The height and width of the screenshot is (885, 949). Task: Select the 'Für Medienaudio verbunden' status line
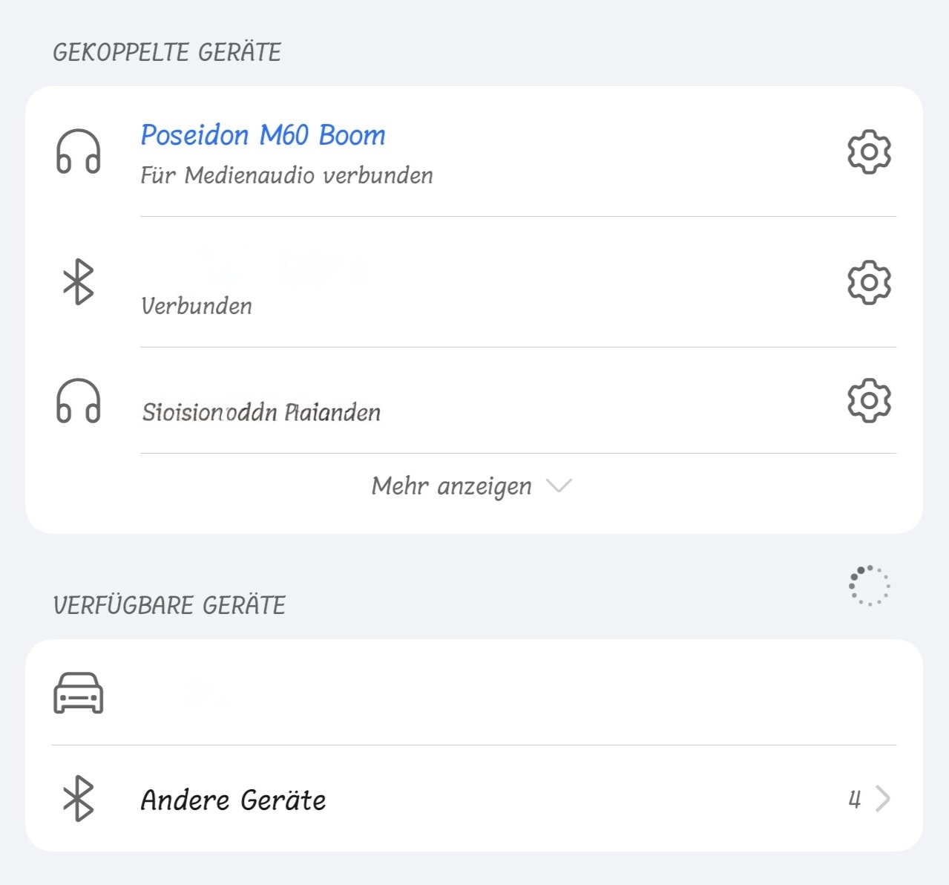tap(287, 175)
